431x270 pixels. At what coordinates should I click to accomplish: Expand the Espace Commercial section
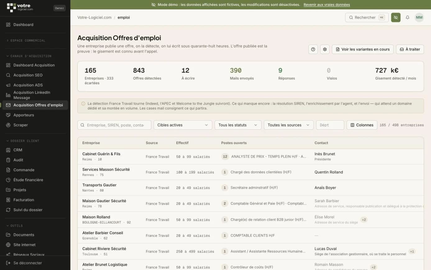pyautogui.click(x=26, y=40)
